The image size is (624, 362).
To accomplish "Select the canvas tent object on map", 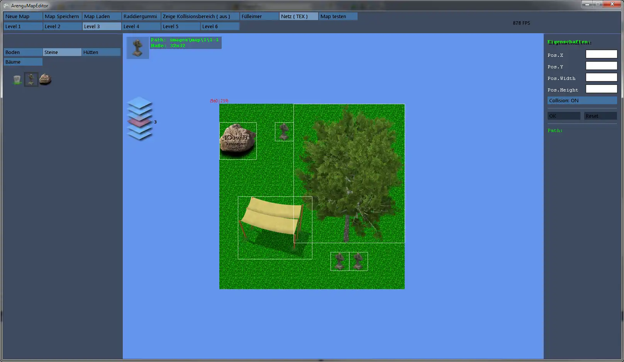I will click(275, 228).
